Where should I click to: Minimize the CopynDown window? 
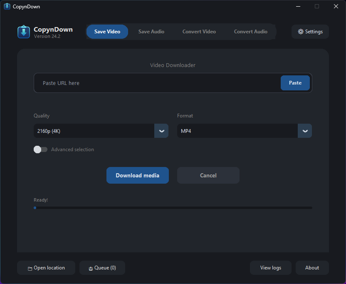[298, 6]
